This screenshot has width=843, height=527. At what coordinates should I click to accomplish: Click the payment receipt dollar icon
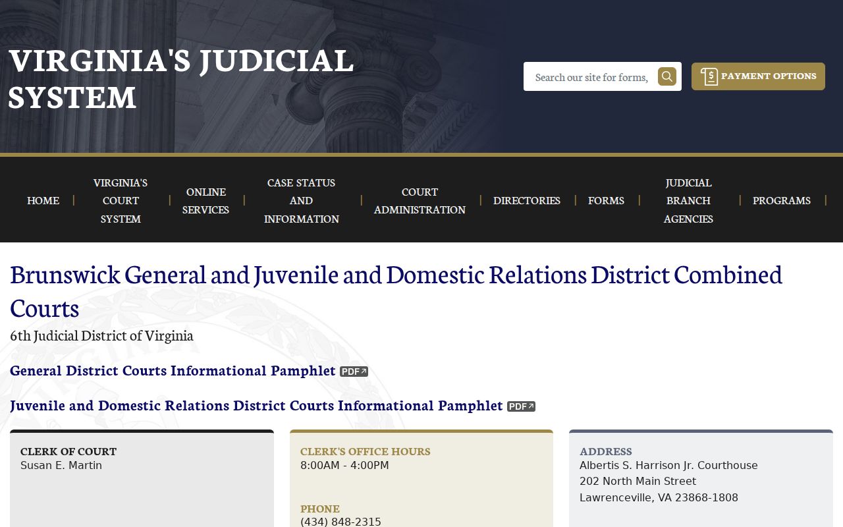pyautogui.click(x=709, y=76)
